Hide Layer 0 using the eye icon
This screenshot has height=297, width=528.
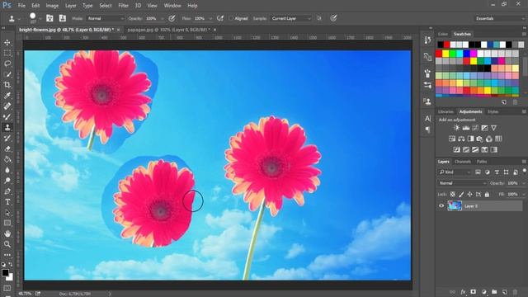(441, 205)
